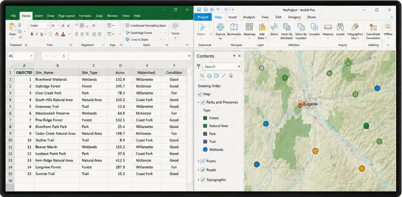Click the Fill Color bucket in Excel

pos(57,34)
